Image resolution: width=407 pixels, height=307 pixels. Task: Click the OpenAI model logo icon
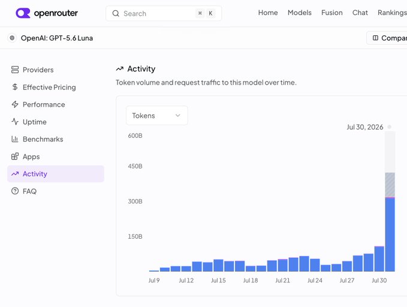pyautogui.click(x=12, y=38)
